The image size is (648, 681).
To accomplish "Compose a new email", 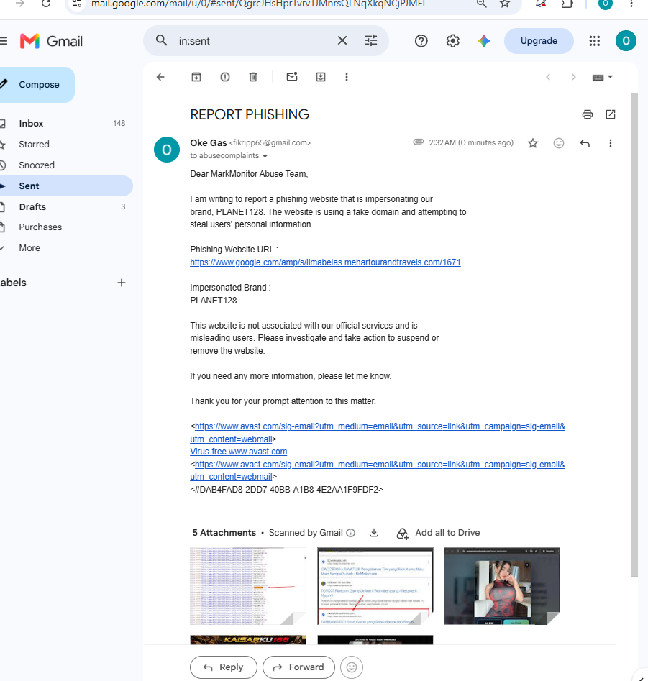I will [x=37, y=85].
